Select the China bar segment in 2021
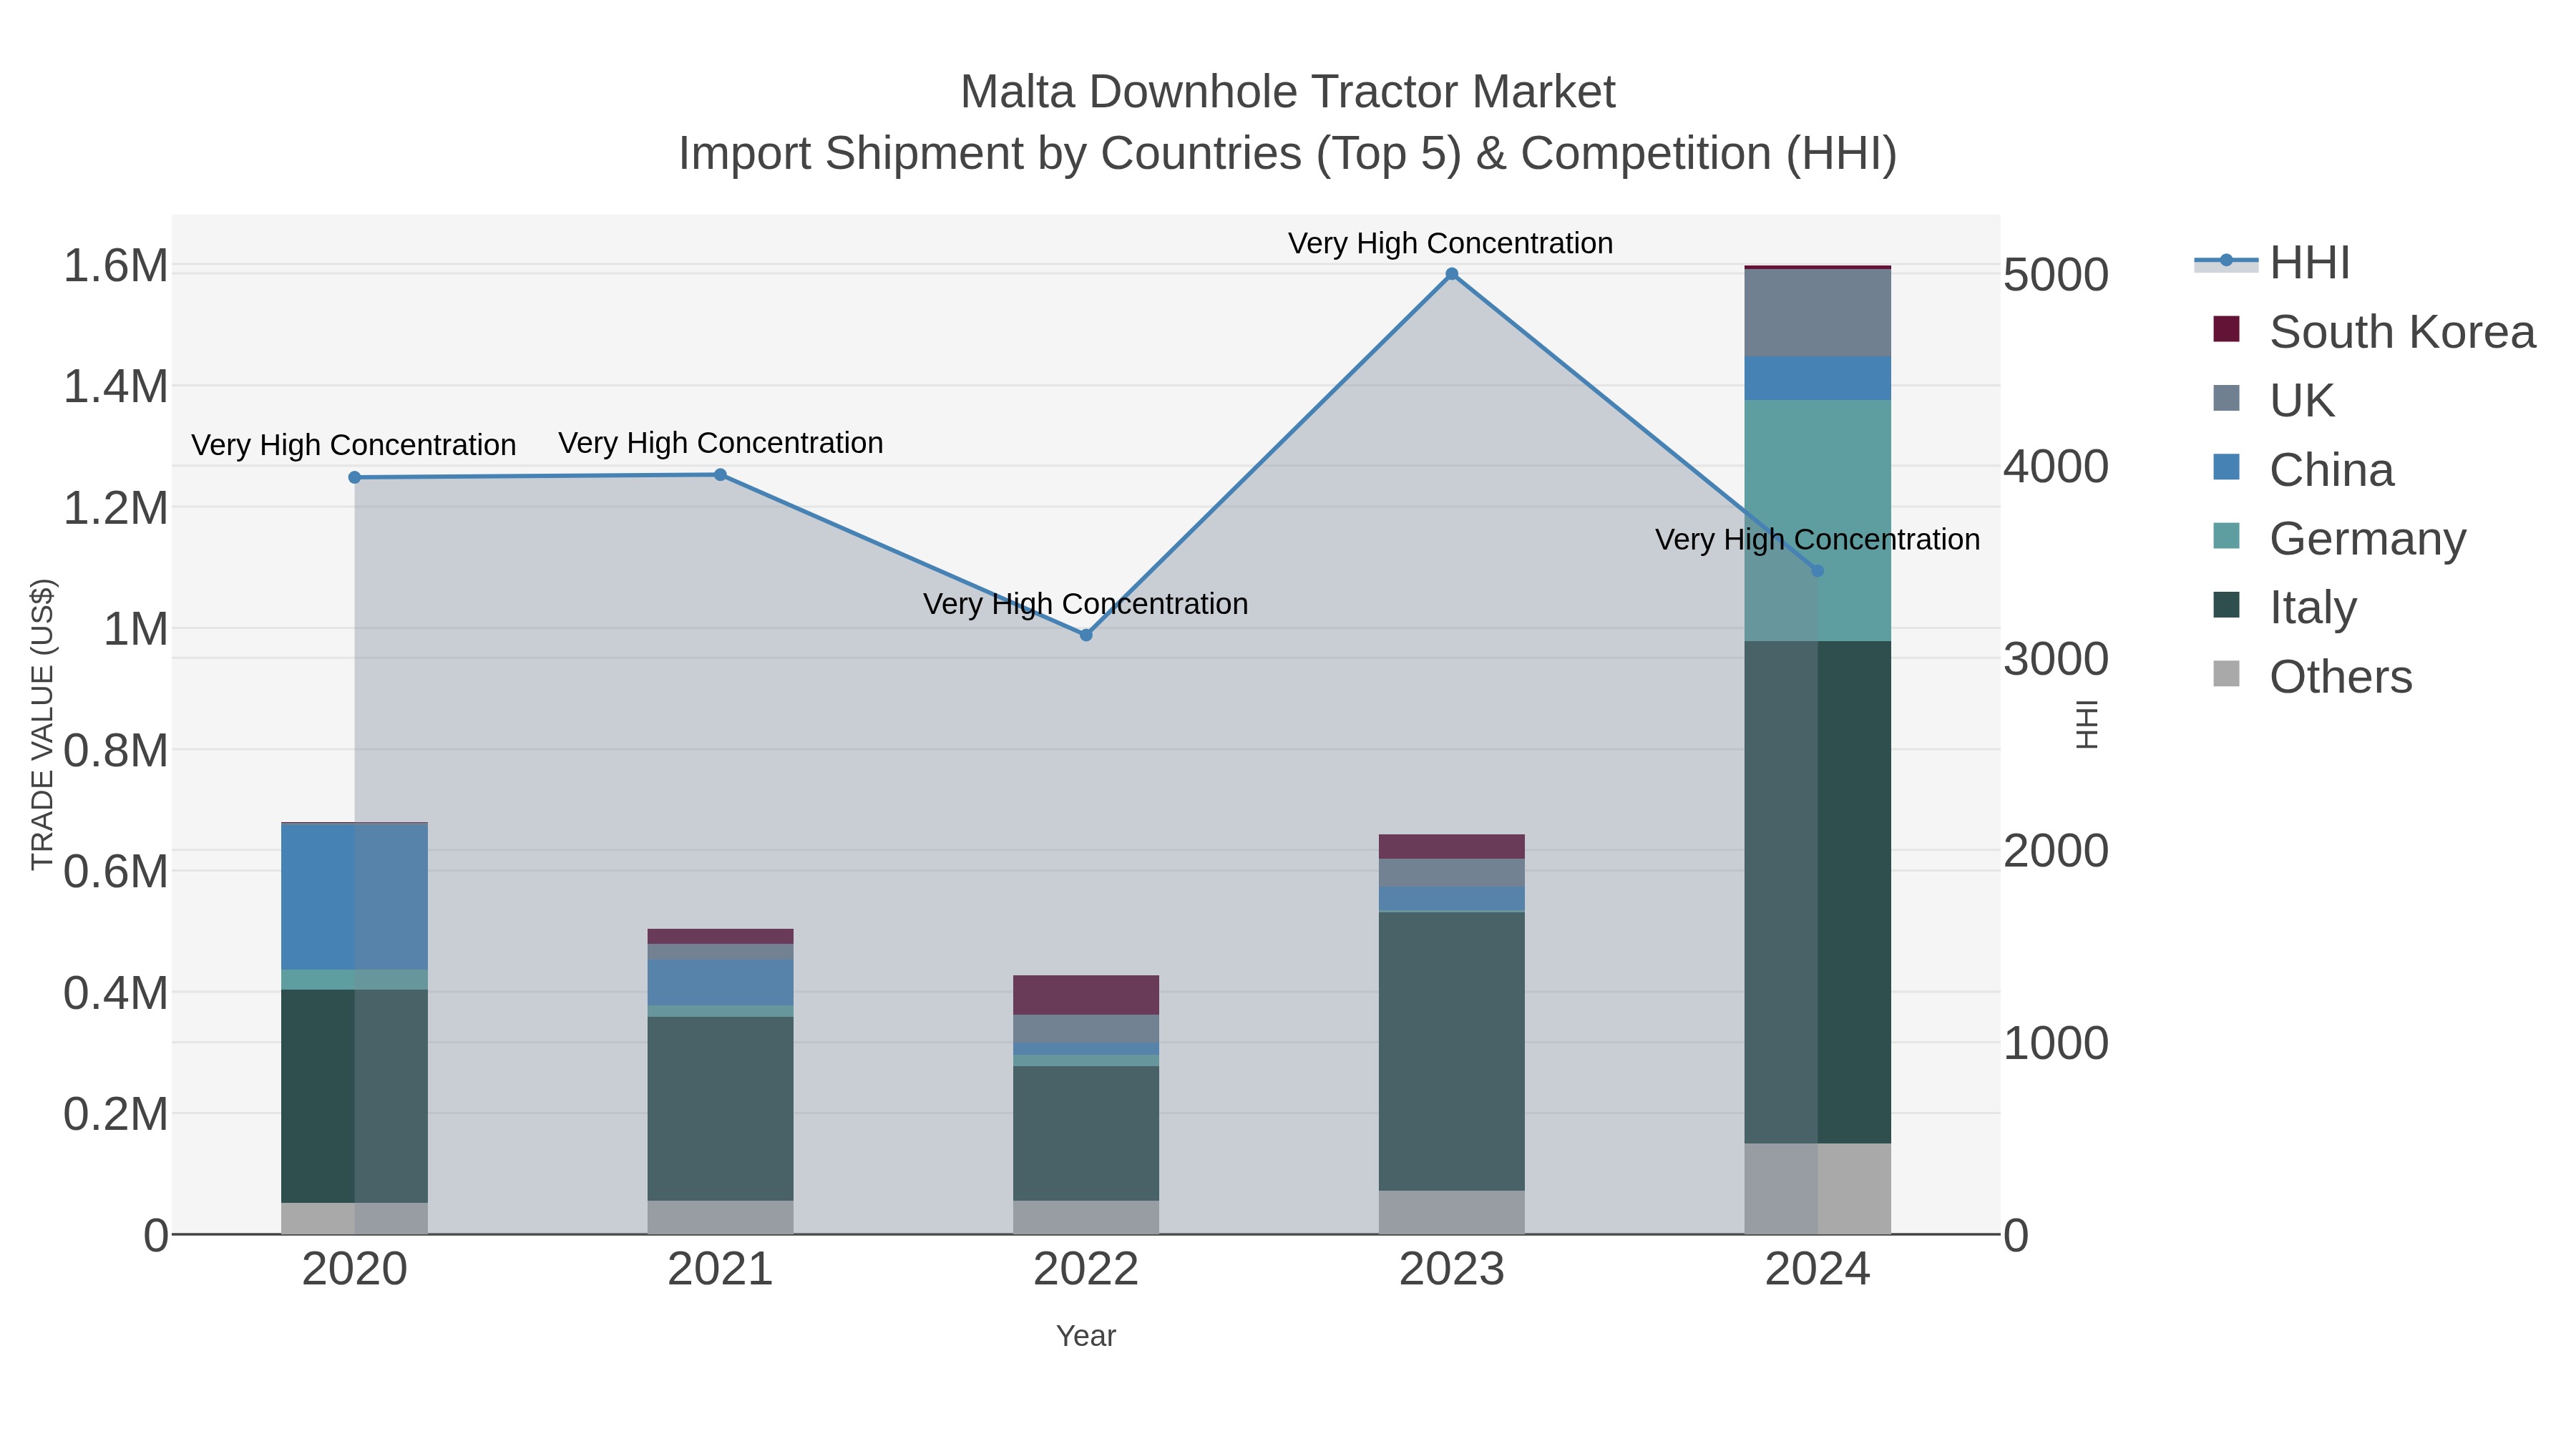The width and height of the screenshot is (2576, 1449). point(720,983)
